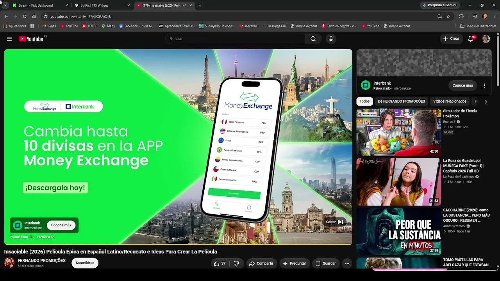Open the YouTube guide hamburger menu
500x281 pixels.
[x=9, y=39]
